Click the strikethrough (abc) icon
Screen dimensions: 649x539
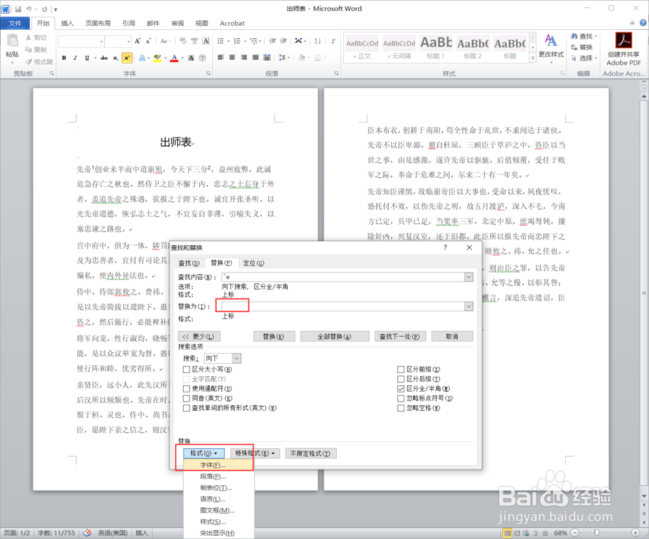pyautogui.click(x=104, y=58)
